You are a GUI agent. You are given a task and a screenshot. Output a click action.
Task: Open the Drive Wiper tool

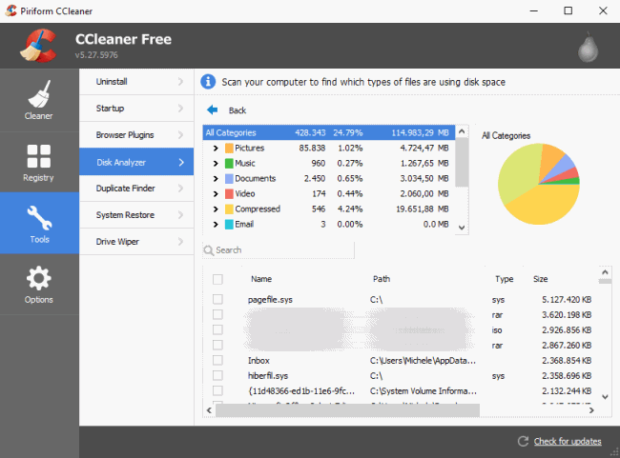click(x=136, y=242)
